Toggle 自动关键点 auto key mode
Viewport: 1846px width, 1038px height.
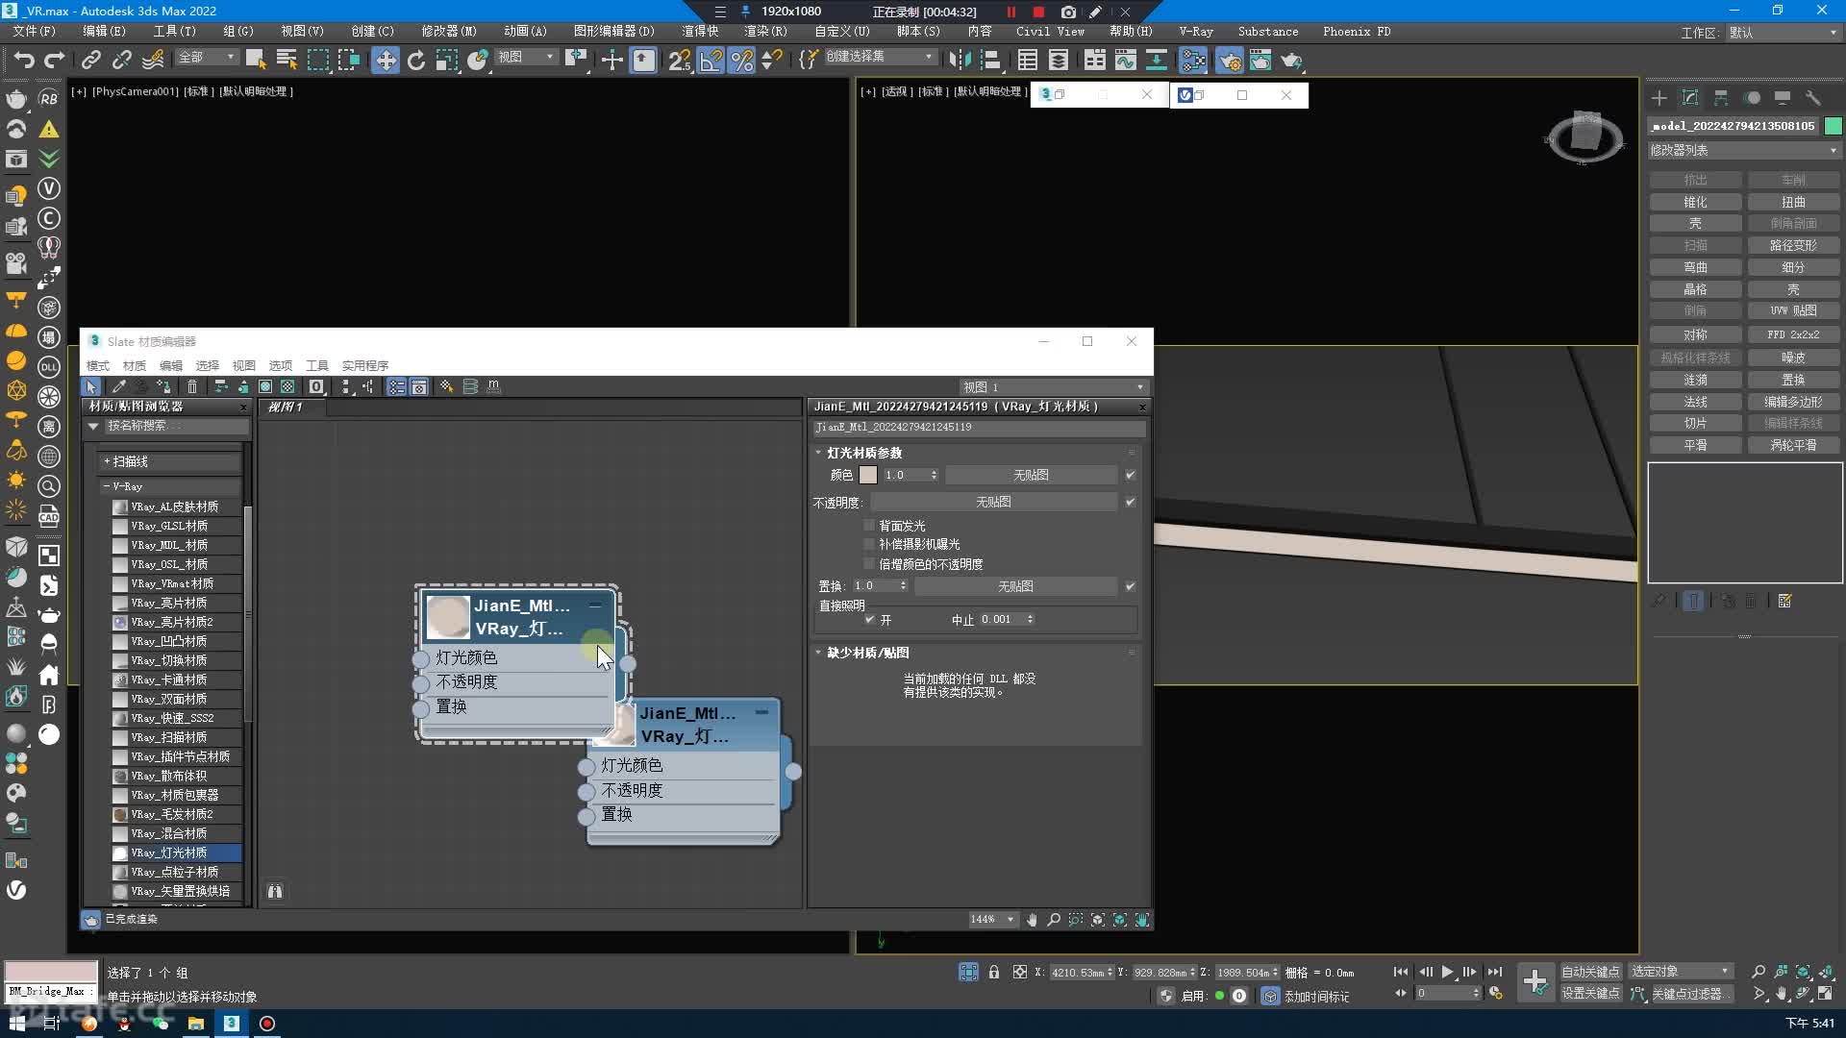point(1590,972)
